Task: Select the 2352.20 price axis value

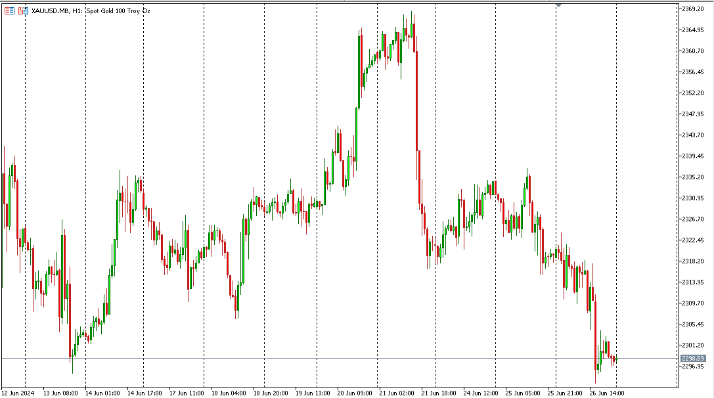Action: pos(692,93)
